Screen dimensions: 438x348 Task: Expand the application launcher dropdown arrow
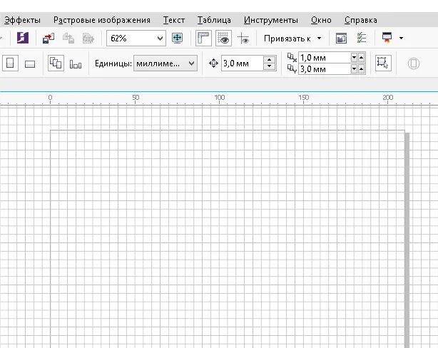pos(401,38)
